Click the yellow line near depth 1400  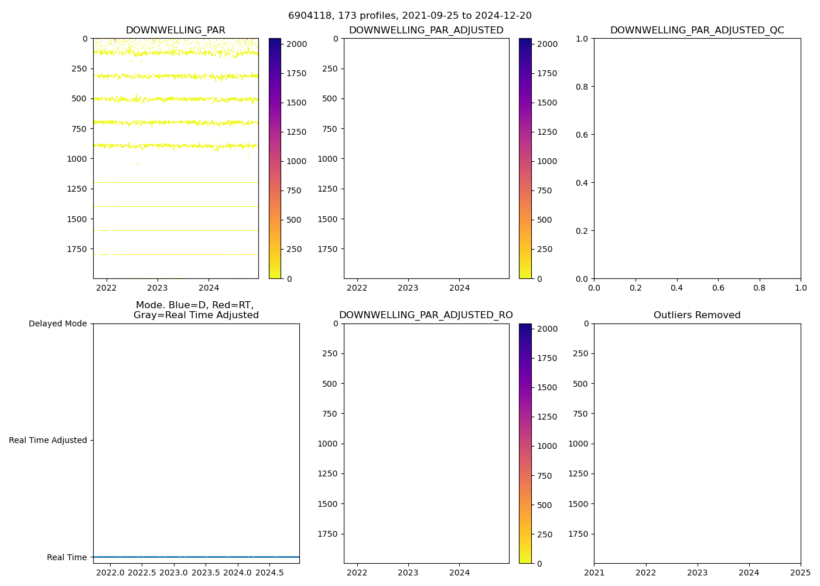pyautogui.click(x=175, y=207)
